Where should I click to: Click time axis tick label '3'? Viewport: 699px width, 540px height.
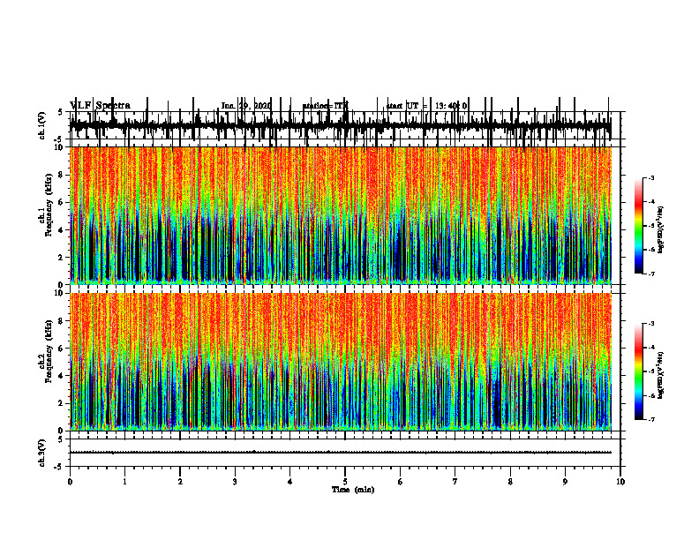pyautogui.click(x=235, y=482)
